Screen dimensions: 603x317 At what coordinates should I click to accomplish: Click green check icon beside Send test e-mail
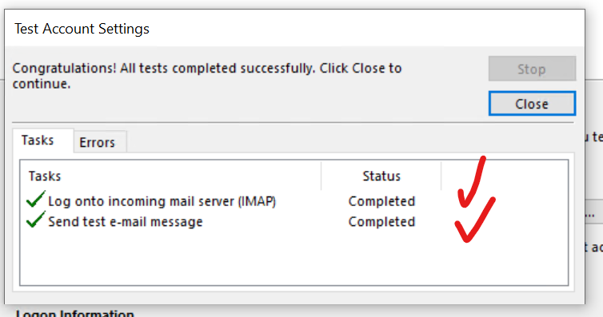36,220
